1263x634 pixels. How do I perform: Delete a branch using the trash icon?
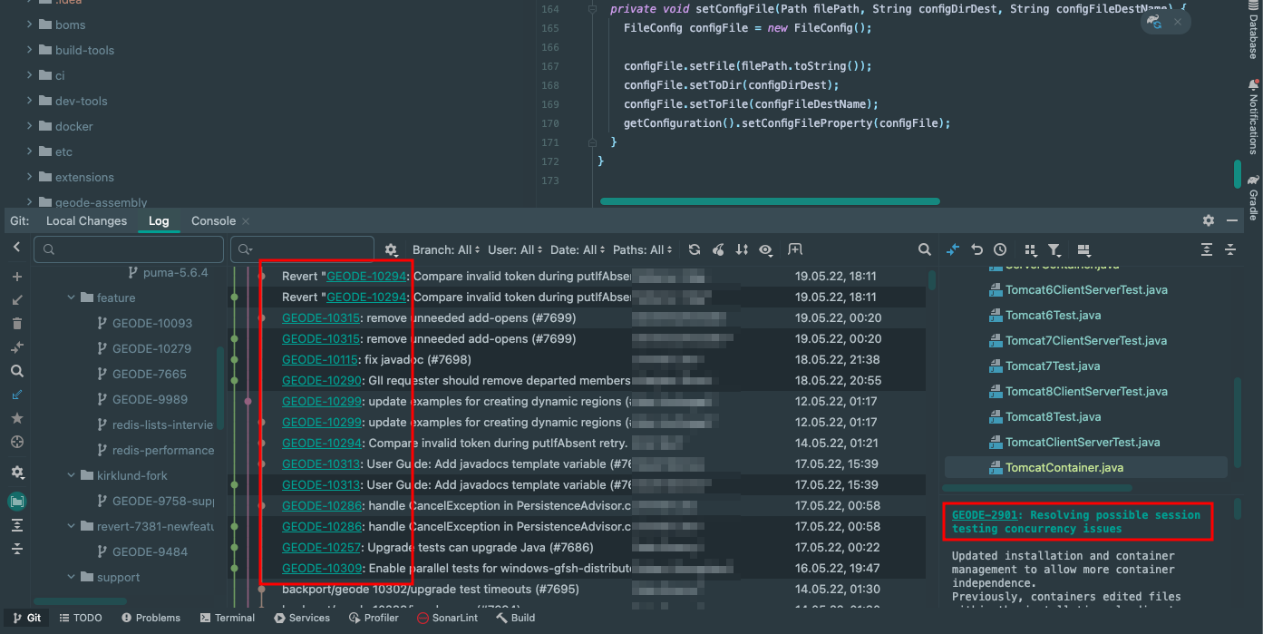point(16,323)
